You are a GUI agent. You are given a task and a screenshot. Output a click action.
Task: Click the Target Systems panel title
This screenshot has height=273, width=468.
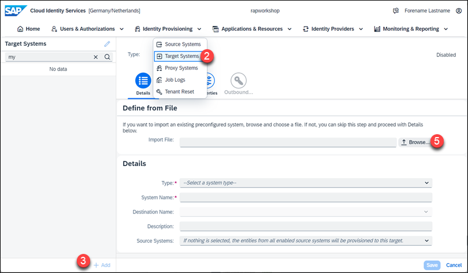pos(25,44)
